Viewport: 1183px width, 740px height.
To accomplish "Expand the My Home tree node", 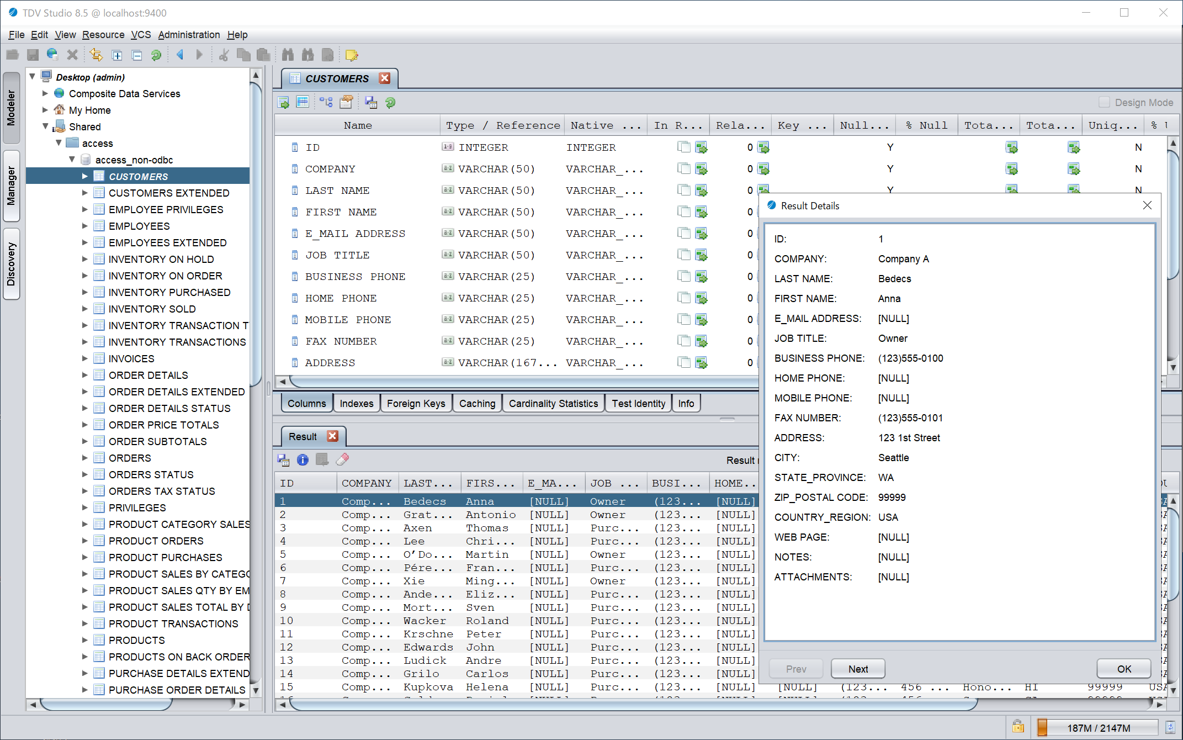I will (45, 110).
